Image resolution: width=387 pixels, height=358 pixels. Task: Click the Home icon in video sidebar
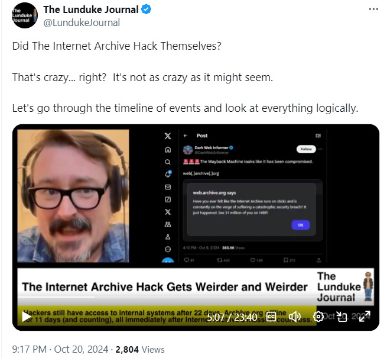coord(168,150)
